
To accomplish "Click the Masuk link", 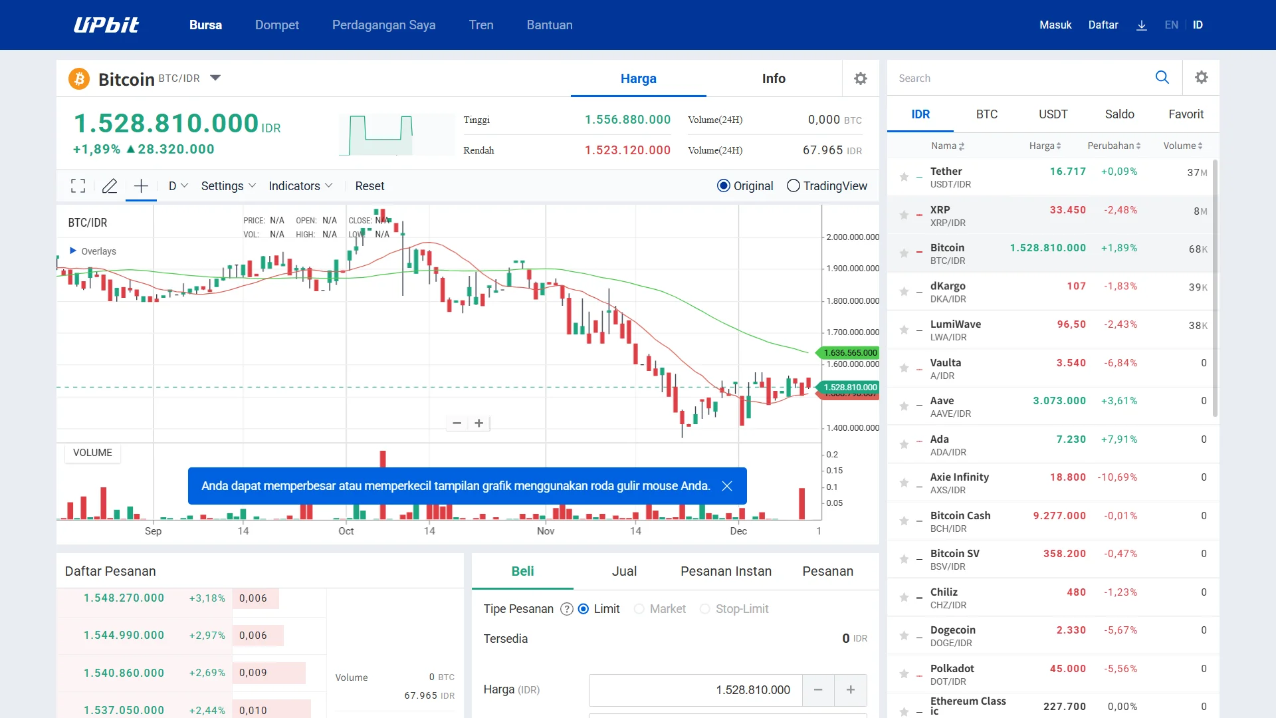I will coord(1055,25).
